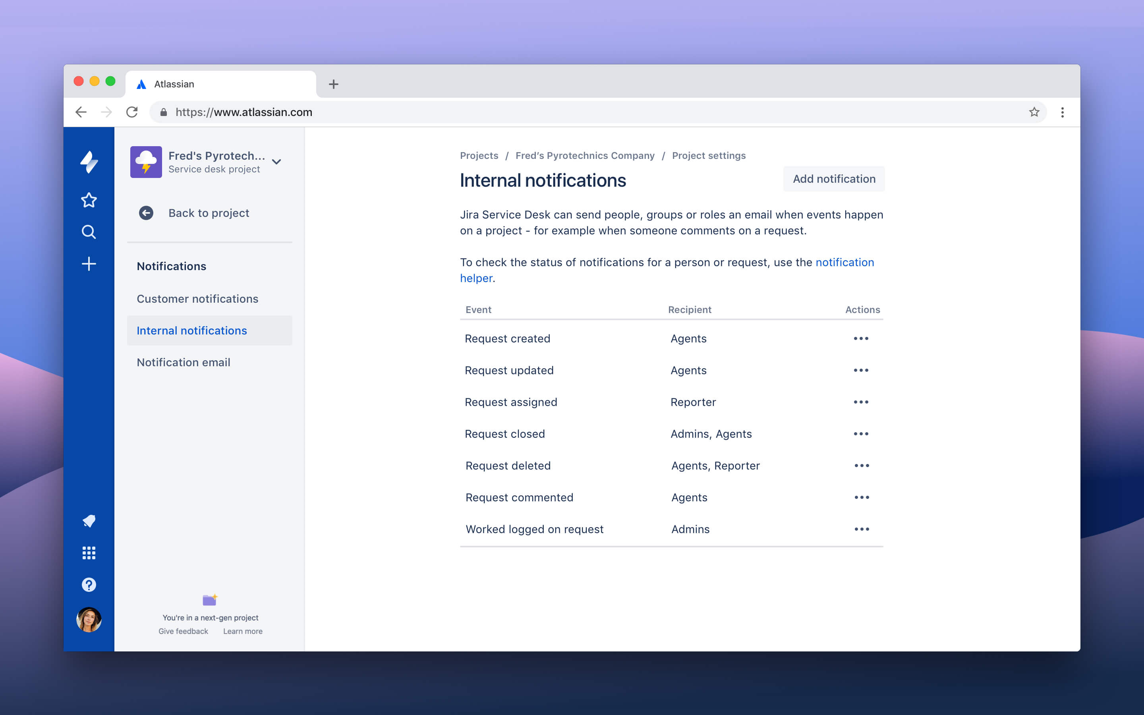
Task: Open actions menu for Request assigned
Action: (861, 402)
